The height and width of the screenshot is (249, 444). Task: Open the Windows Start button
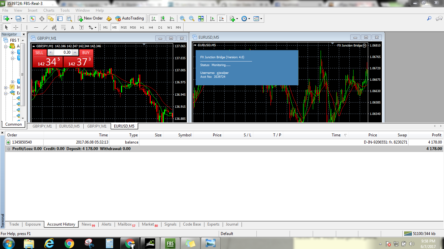tap(8, 243)
